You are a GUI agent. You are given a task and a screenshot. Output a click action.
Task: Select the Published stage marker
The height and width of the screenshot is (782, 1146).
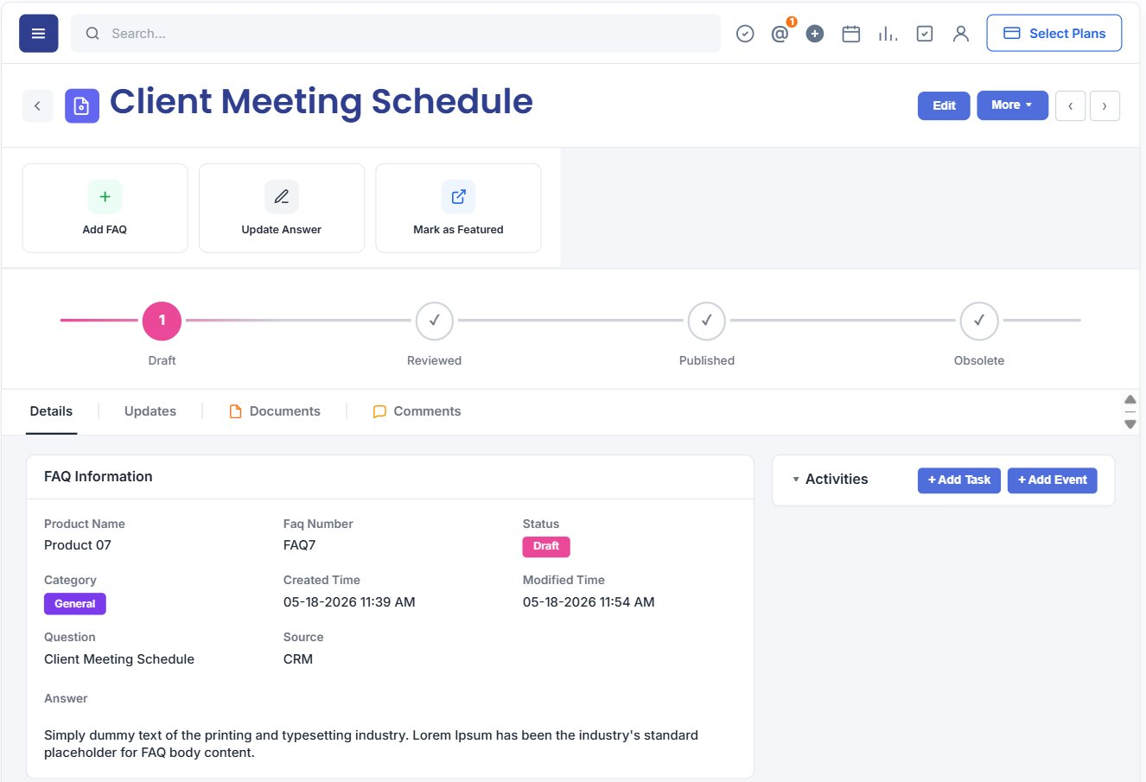click(707, 321)
